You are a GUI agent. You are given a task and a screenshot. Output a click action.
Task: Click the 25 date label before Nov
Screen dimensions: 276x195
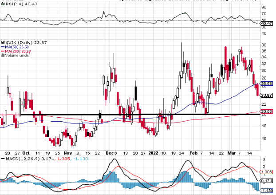[57, 153]
